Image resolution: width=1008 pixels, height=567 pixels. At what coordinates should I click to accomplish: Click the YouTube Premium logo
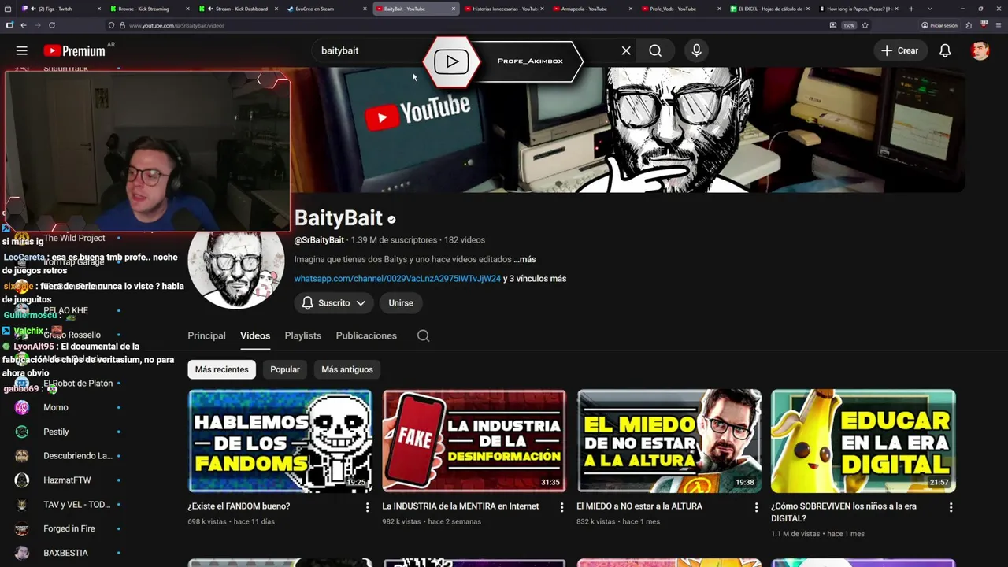[75, 50]
